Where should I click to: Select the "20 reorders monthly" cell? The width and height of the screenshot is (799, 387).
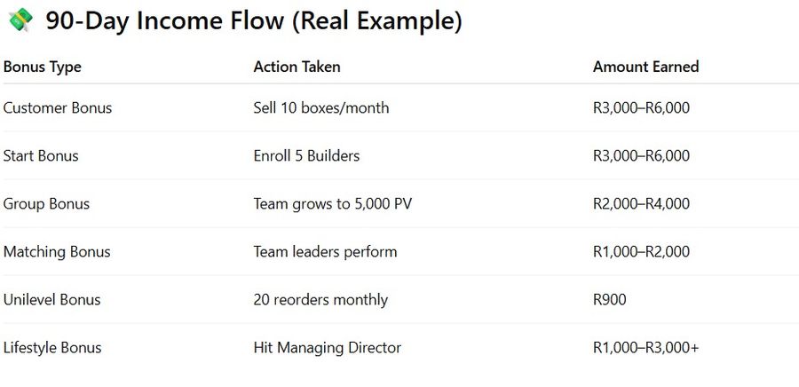(x=320, y=300)
